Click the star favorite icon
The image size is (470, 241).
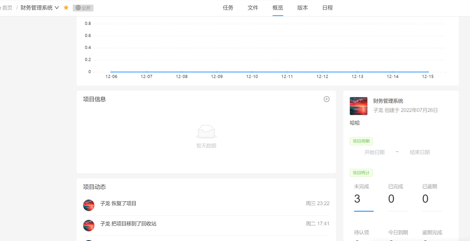coord(66,8)
